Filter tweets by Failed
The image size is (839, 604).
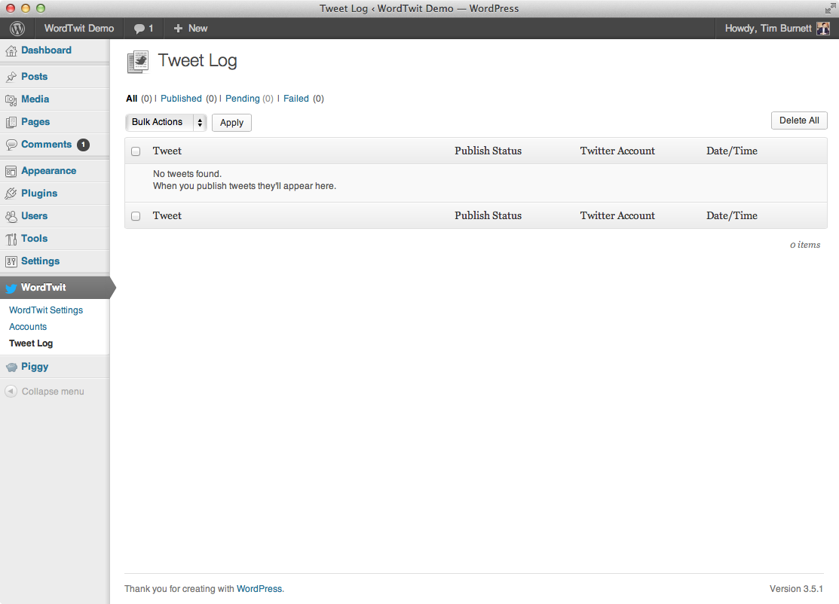click(296, 99)
